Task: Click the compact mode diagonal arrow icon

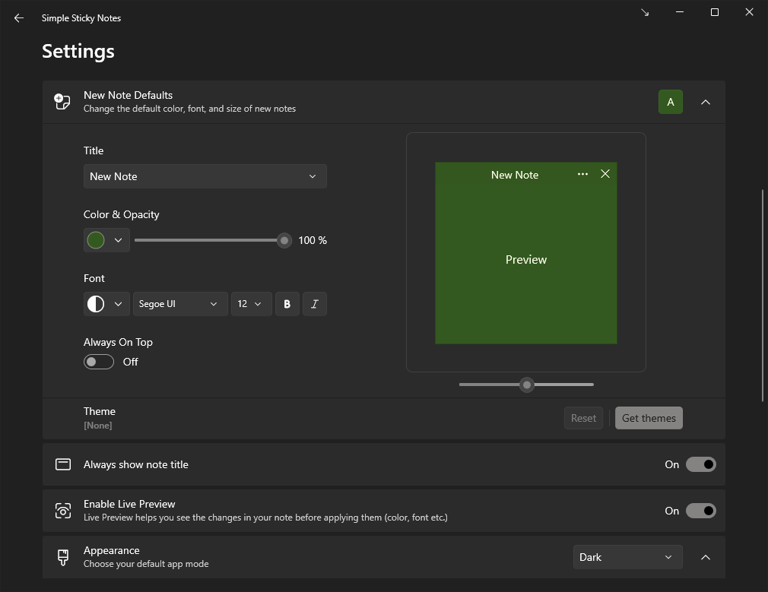Action: (645, 12)
